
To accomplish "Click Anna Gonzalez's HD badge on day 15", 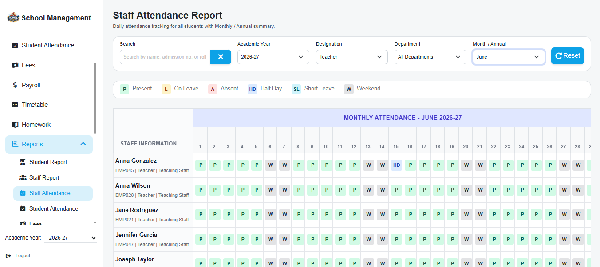I will click(x=396, y=165).
